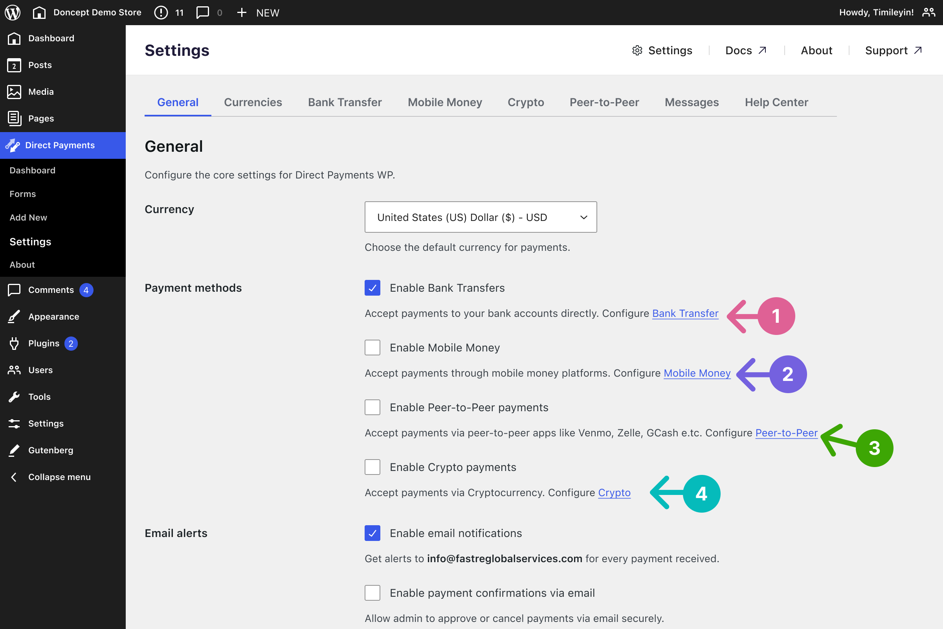Follow the Peer-to-Peer configure link
This screenshot has height=629, width=943.
786,433
